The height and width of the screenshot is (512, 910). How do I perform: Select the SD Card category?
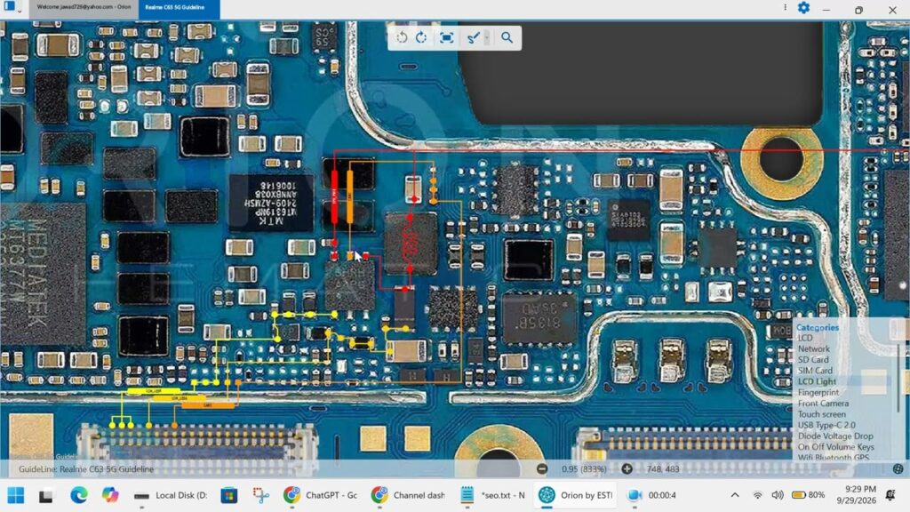813,360
